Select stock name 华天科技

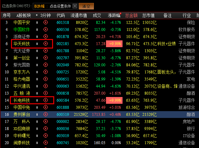[22, 44]
